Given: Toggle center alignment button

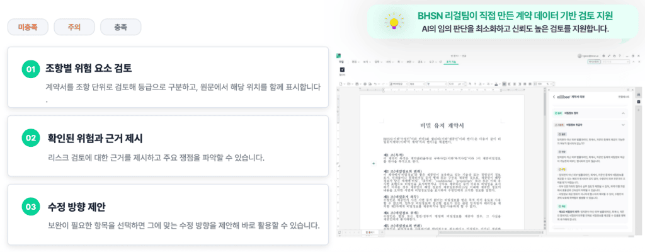Looking at the screenshot, I should pos(514,84).
